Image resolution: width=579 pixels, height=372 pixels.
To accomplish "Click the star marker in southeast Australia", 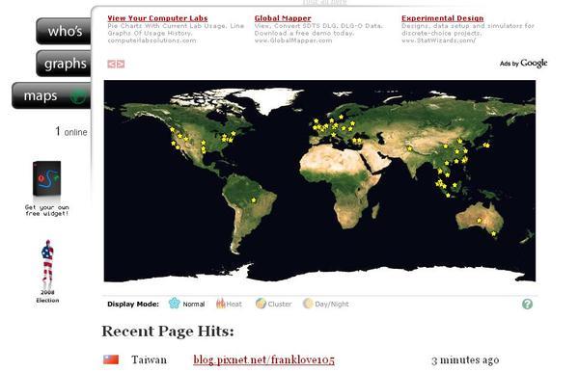I will pyautogui.click(x=494, y=233).
